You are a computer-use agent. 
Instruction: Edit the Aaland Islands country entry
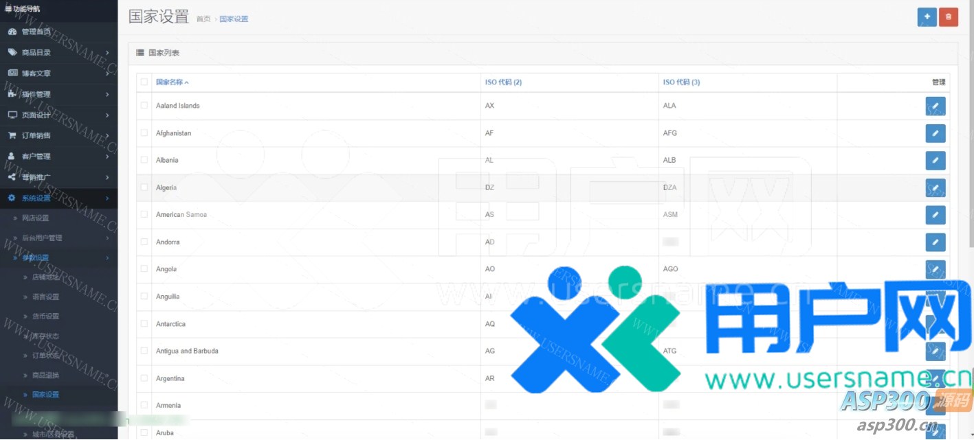pos(935,106)
